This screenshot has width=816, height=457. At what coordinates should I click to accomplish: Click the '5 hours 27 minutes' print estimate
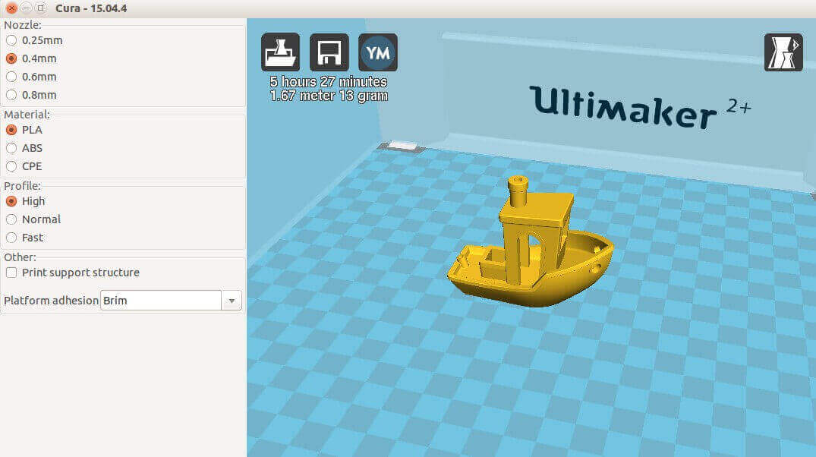click(x=329, y=82)
